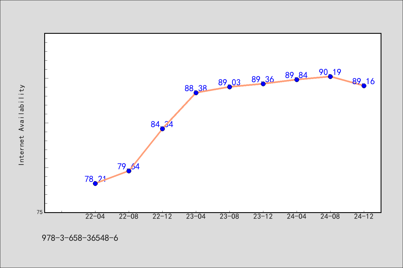403x268 pixels.
Task: Select the 24-08 x-axis label
Action: (330, 217)
